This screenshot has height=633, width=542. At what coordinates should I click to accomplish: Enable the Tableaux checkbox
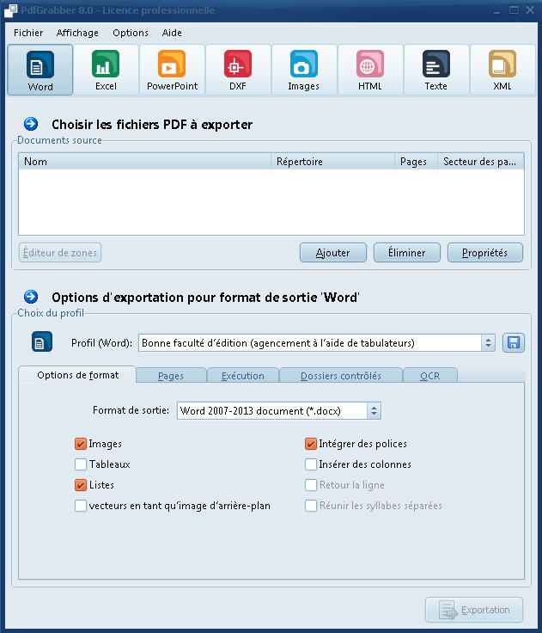81,464
